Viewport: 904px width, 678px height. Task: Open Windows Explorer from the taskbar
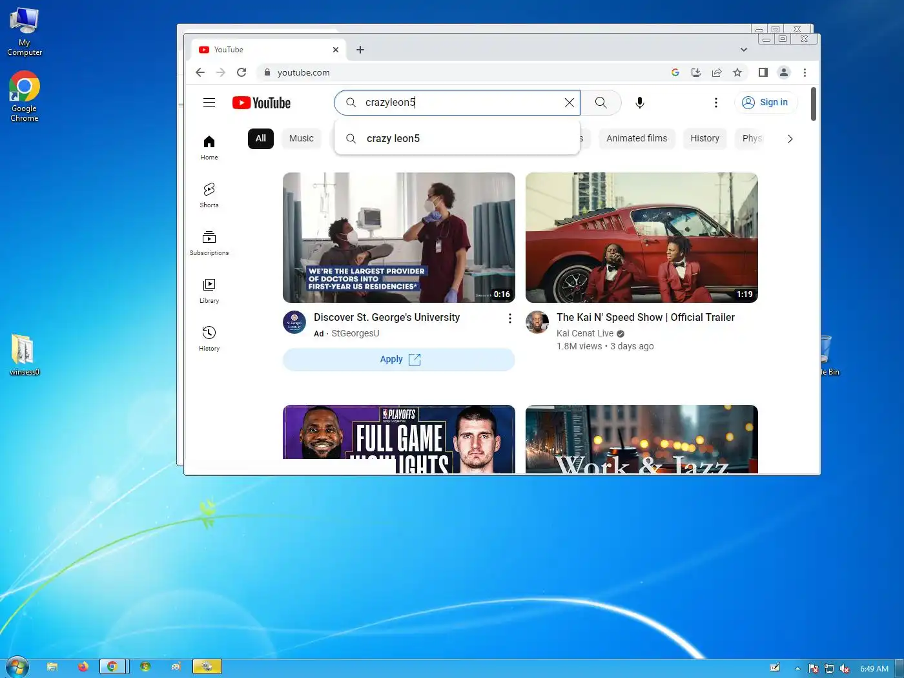coord(52,667)
